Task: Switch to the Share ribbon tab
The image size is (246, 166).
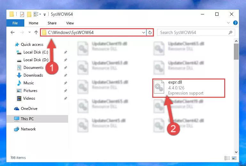Action: [x=52, y=23]
